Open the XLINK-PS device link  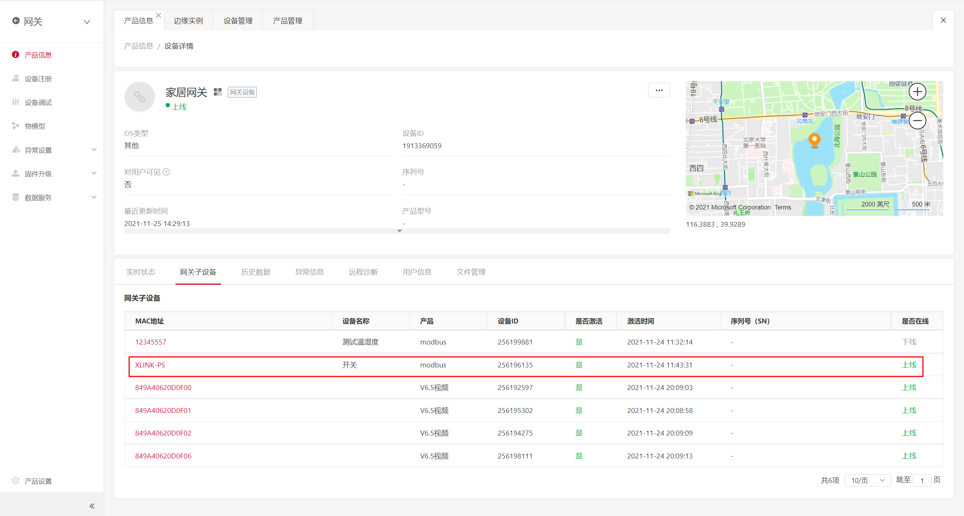[x=150, y=365]
